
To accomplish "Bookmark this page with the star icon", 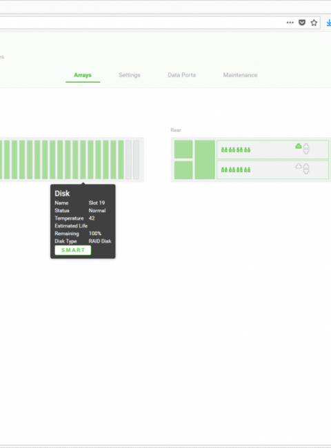I will coord(314,23).
